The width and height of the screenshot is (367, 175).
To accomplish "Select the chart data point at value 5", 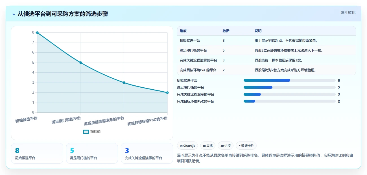I will (x=81, y=63).
